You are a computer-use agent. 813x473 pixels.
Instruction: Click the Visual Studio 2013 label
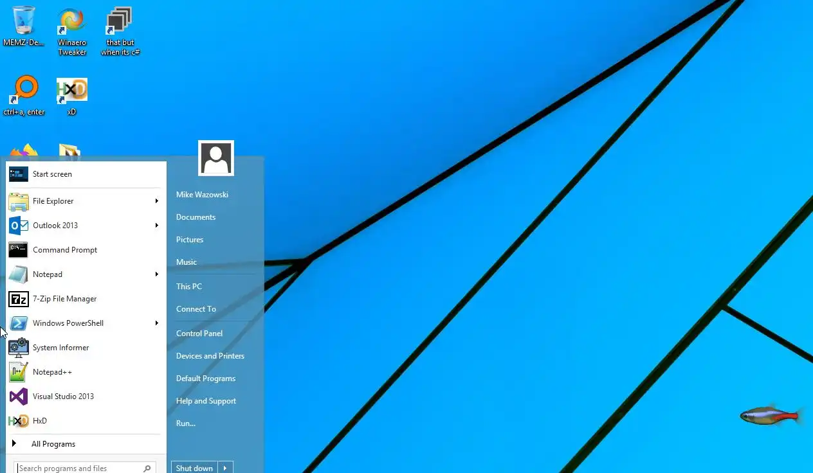63,397
